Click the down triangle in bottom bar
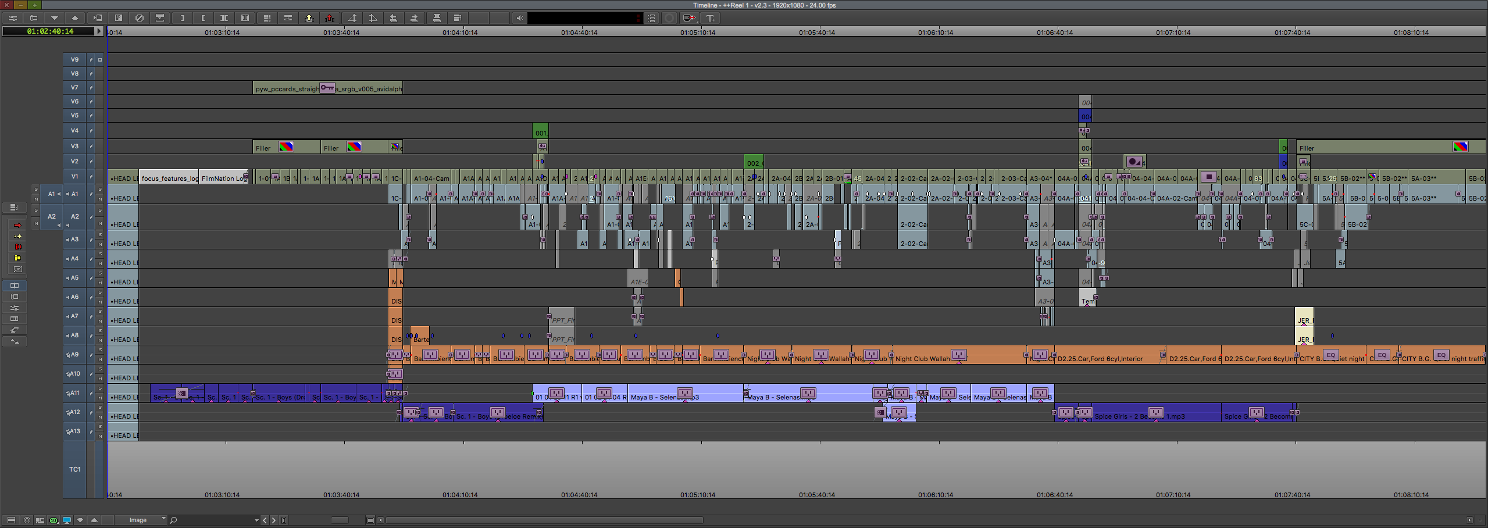 (80, 520)
